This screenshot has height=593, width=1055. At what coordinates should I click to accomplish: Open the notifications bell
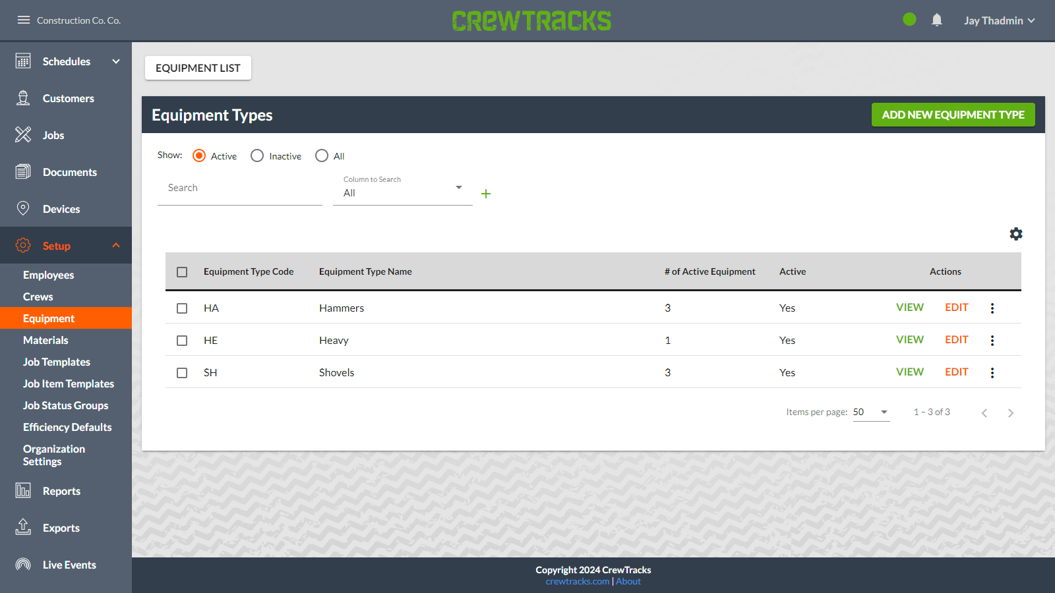(x=937, y=20)
